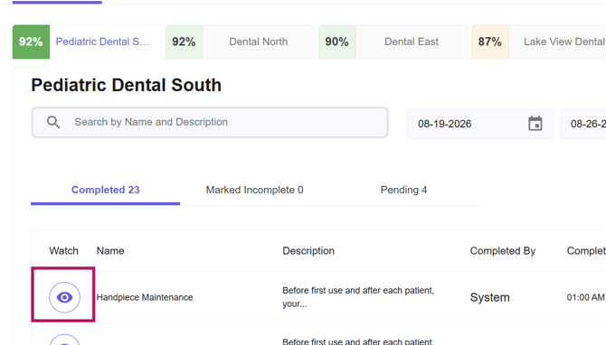Focus the Search by Name and Description field
Viewport: 606px width, 345px height.
pyautogui.click(x=210, y=122)
